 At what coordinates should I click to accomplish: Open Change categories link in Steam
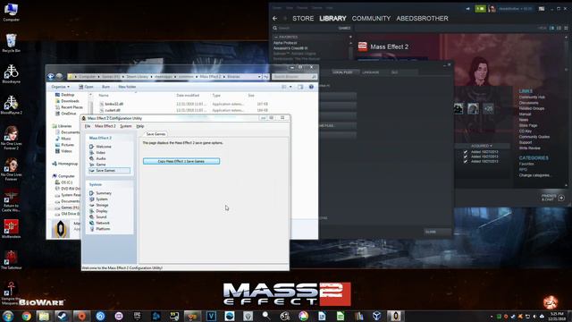pos(534,175)
